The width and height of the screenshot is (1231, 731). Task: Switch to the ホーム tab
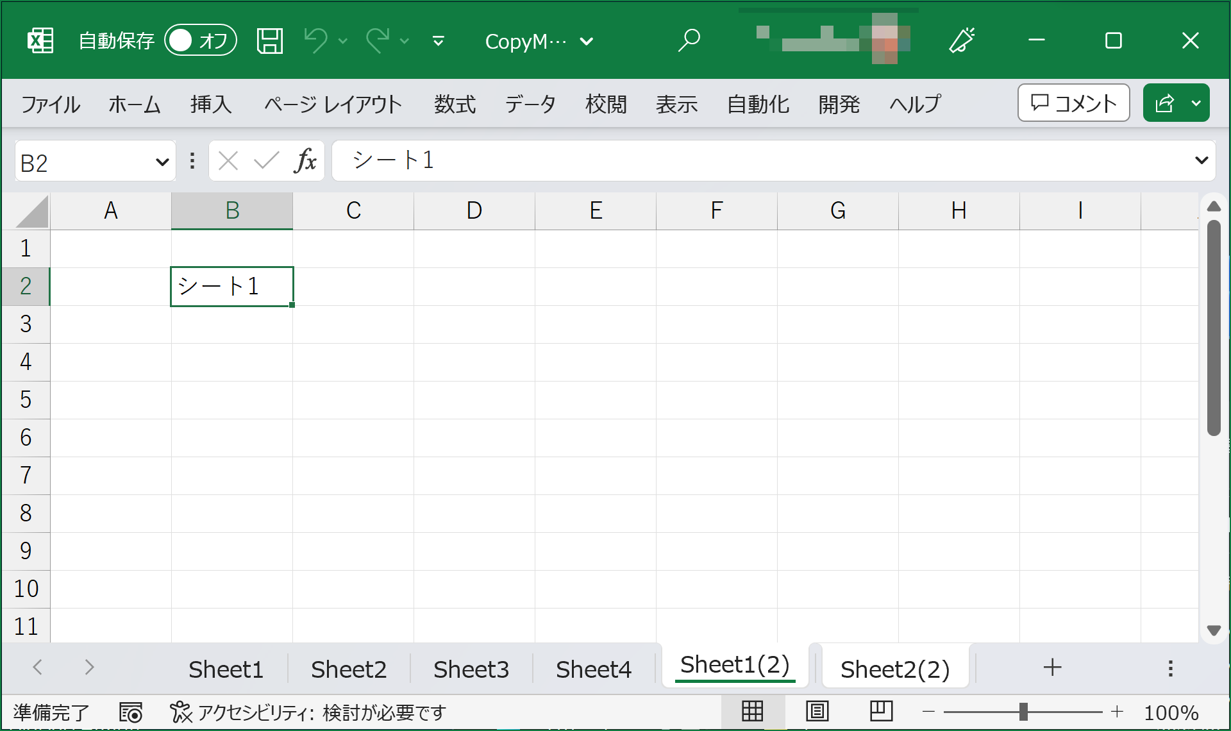point(134,104)
